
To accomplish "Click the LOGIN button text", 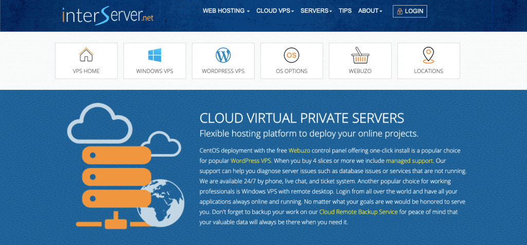I will tap(414, 11).
